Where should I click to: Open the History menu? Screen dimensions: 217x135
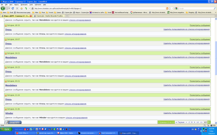[x=17, y=5]
